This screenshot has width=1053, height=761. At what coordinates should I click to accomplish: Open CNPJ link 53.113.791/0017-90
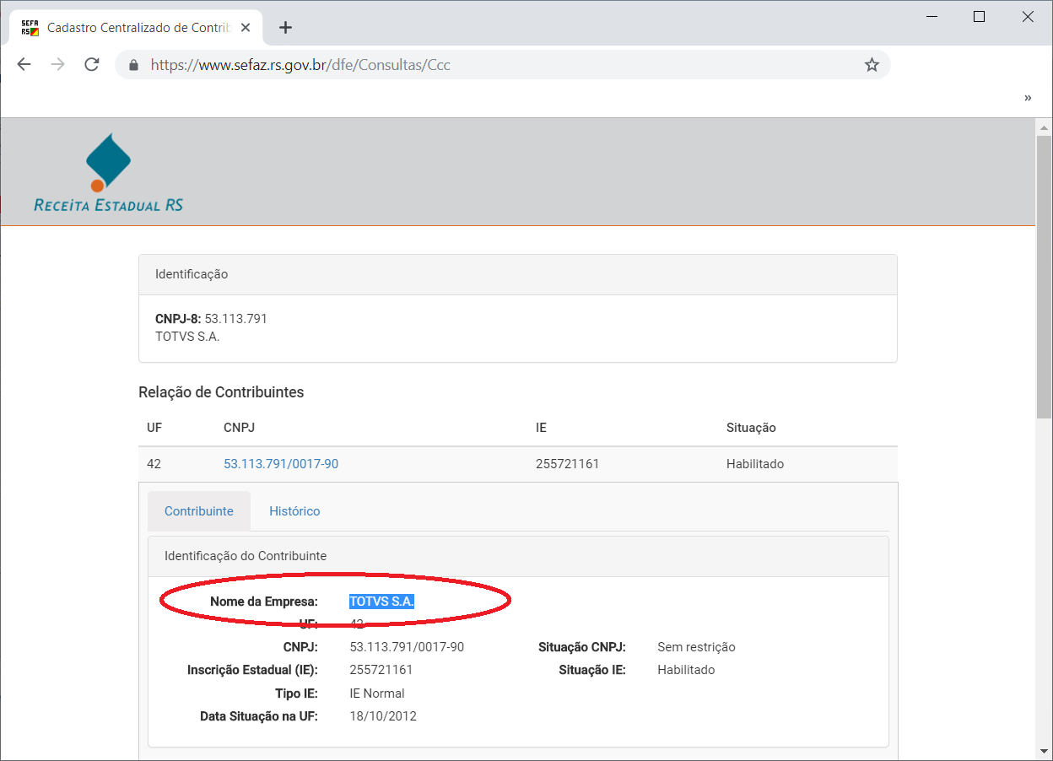[281, 464]
